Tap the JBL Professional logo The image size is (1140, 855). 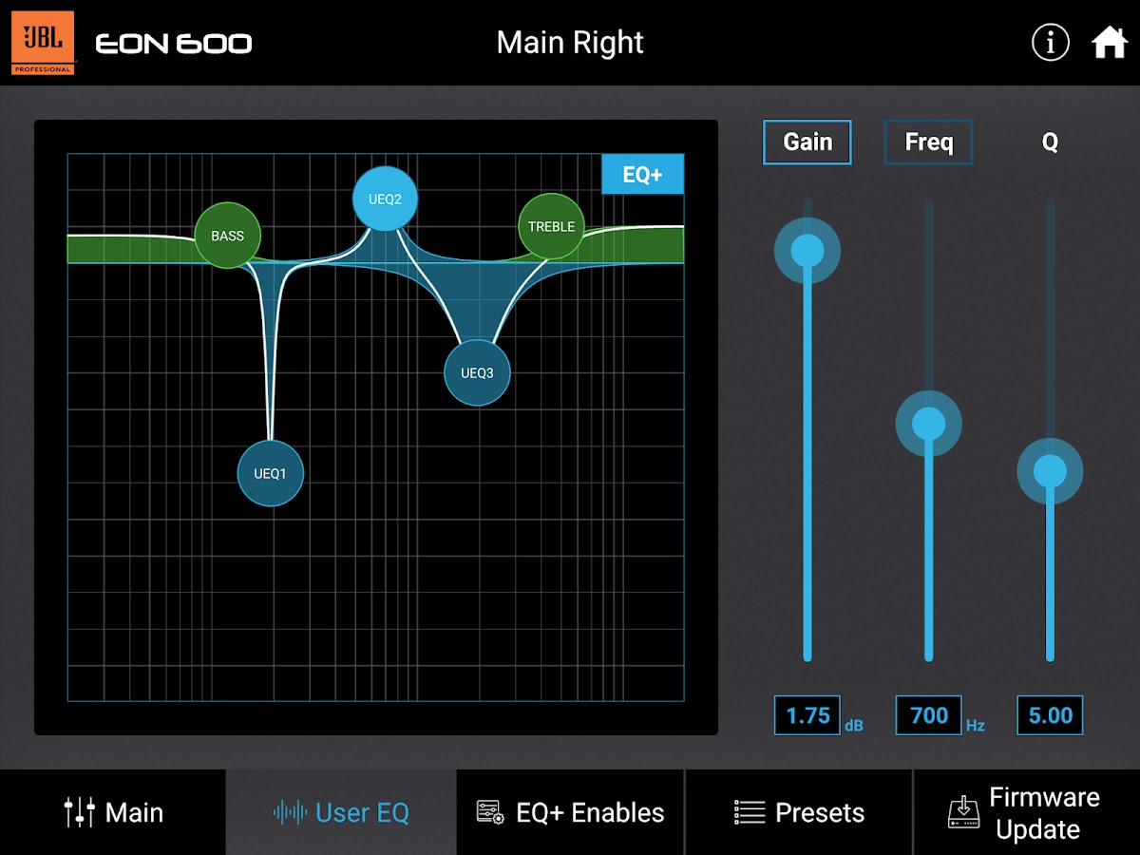(x=43, y=44)
